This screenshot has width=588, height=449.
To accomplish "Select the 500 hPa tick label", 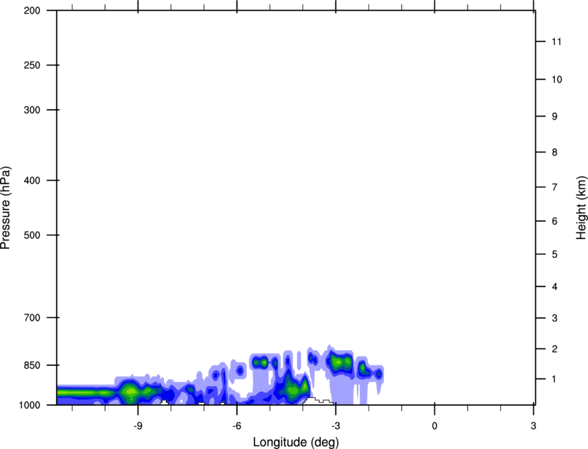I will coord(30,236).
